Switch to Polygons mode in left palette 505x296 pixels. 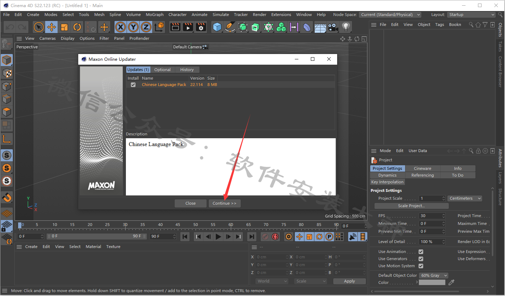pos(7,112)
